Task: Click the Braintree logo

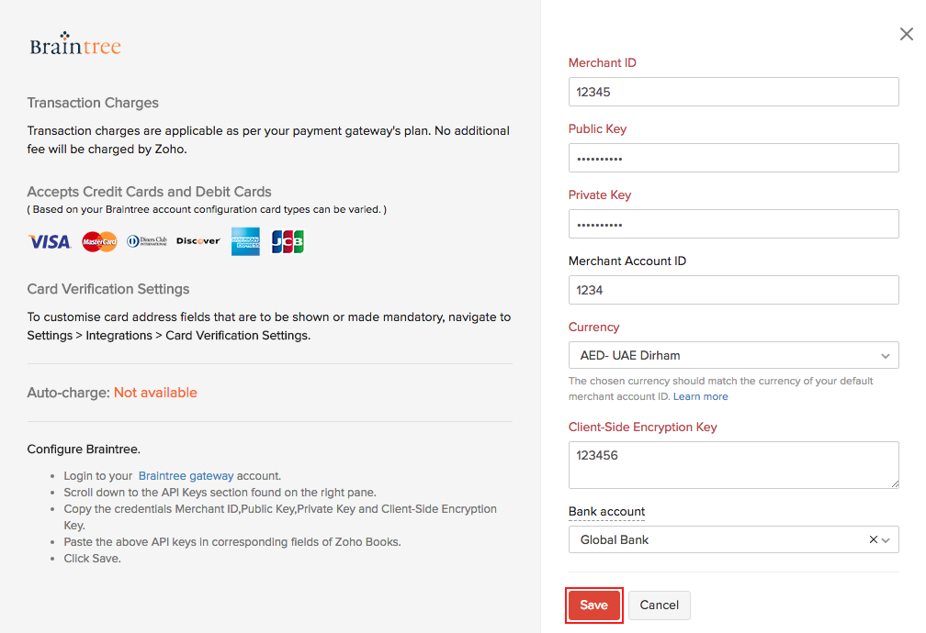Action: click(x=75, y=45)
